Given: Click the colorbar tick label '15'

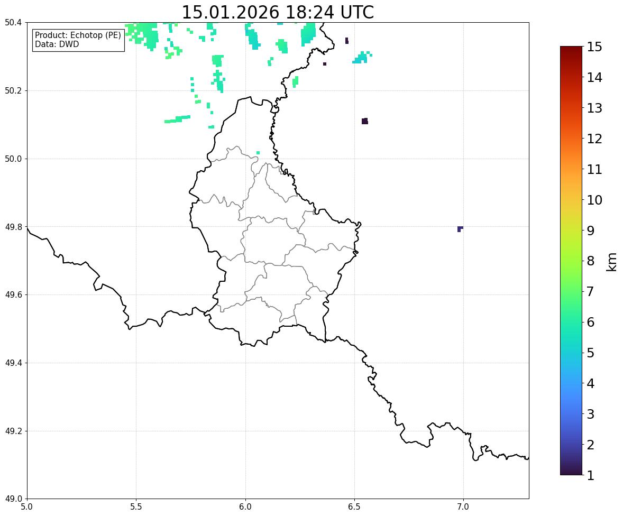Looking at the screenshot, I should point(594,47).
